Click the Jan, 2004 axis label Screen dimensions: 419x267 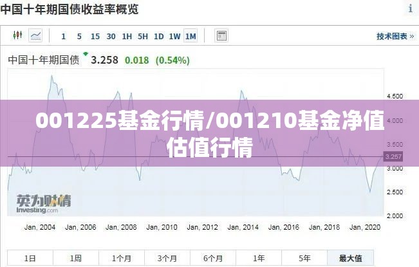pos(40,227)
